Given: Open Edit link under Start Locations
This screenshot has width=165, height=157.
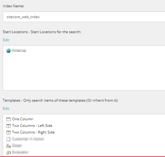Looking at the screenshot, I should tap(6, 40).
